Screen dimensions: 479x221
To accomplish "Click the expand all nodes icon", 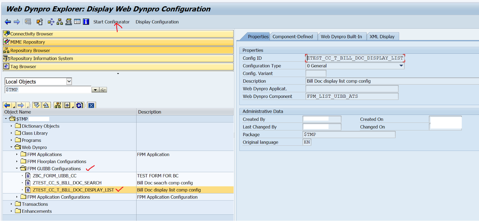I will [37, 105].
